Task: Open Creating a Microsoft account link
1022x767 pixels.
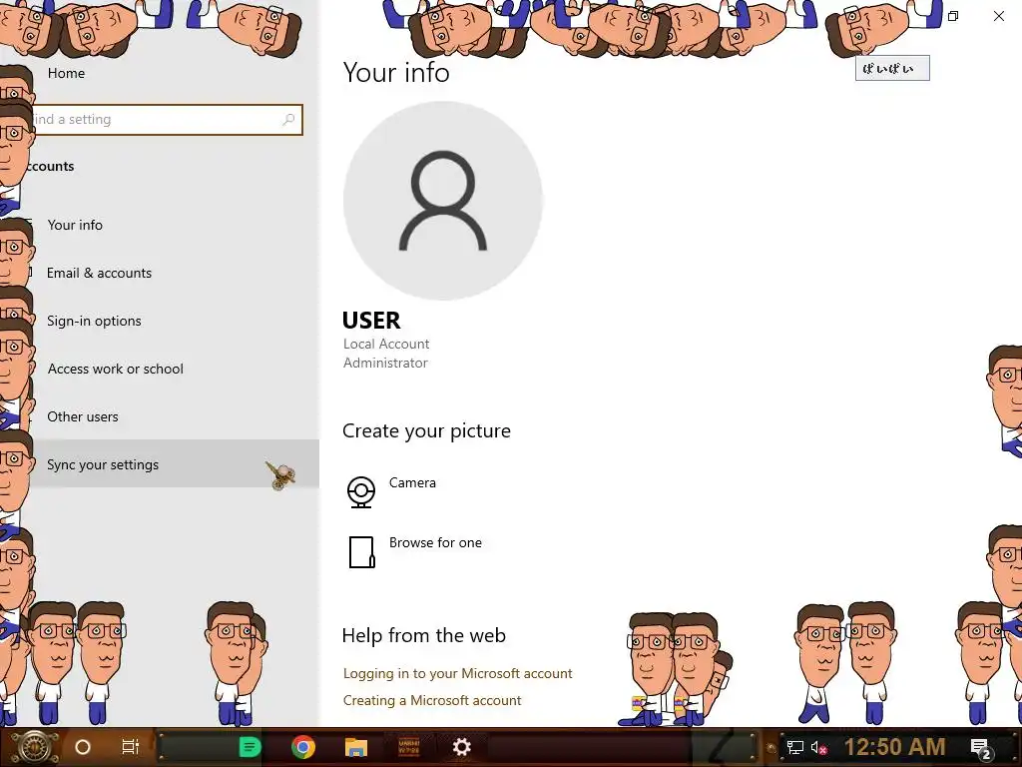Action: 432,700
